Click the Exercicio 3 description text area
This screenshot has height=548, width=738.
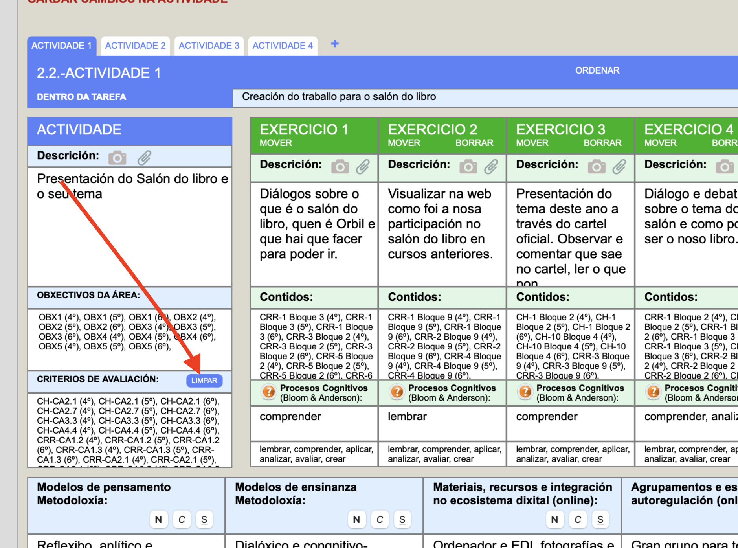click(570, 234)
